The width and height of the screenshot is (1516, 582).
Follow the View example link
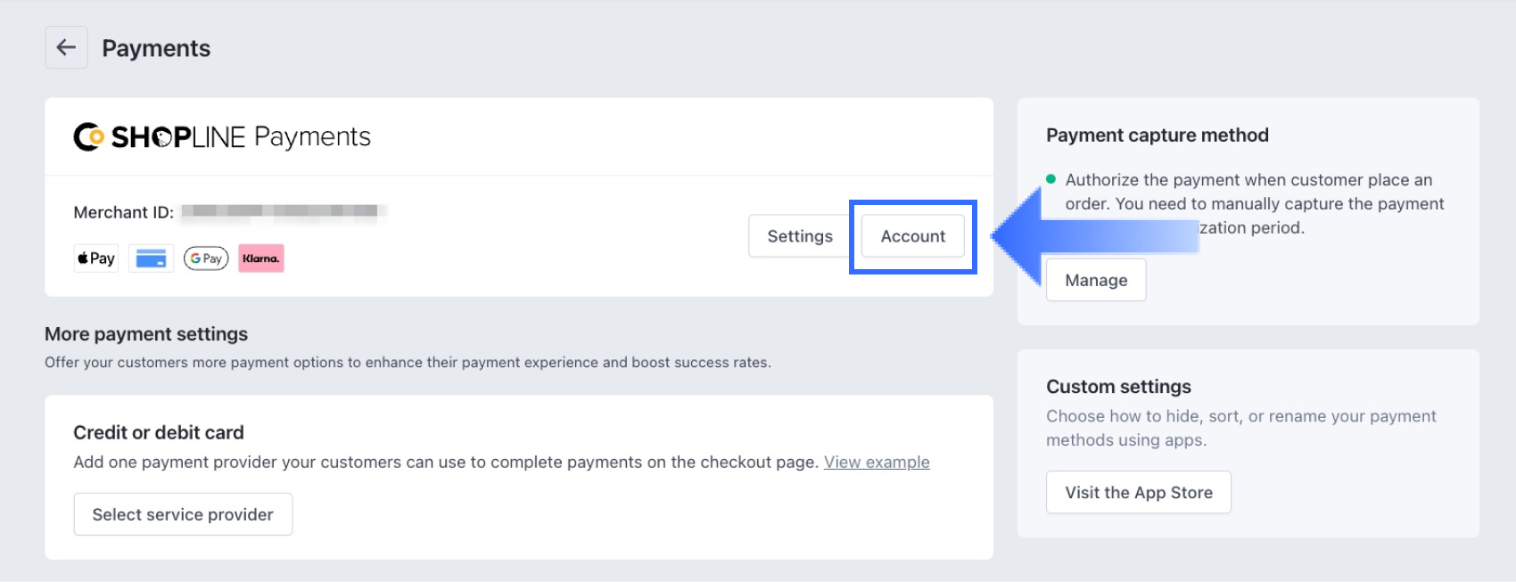coord(877,462)
